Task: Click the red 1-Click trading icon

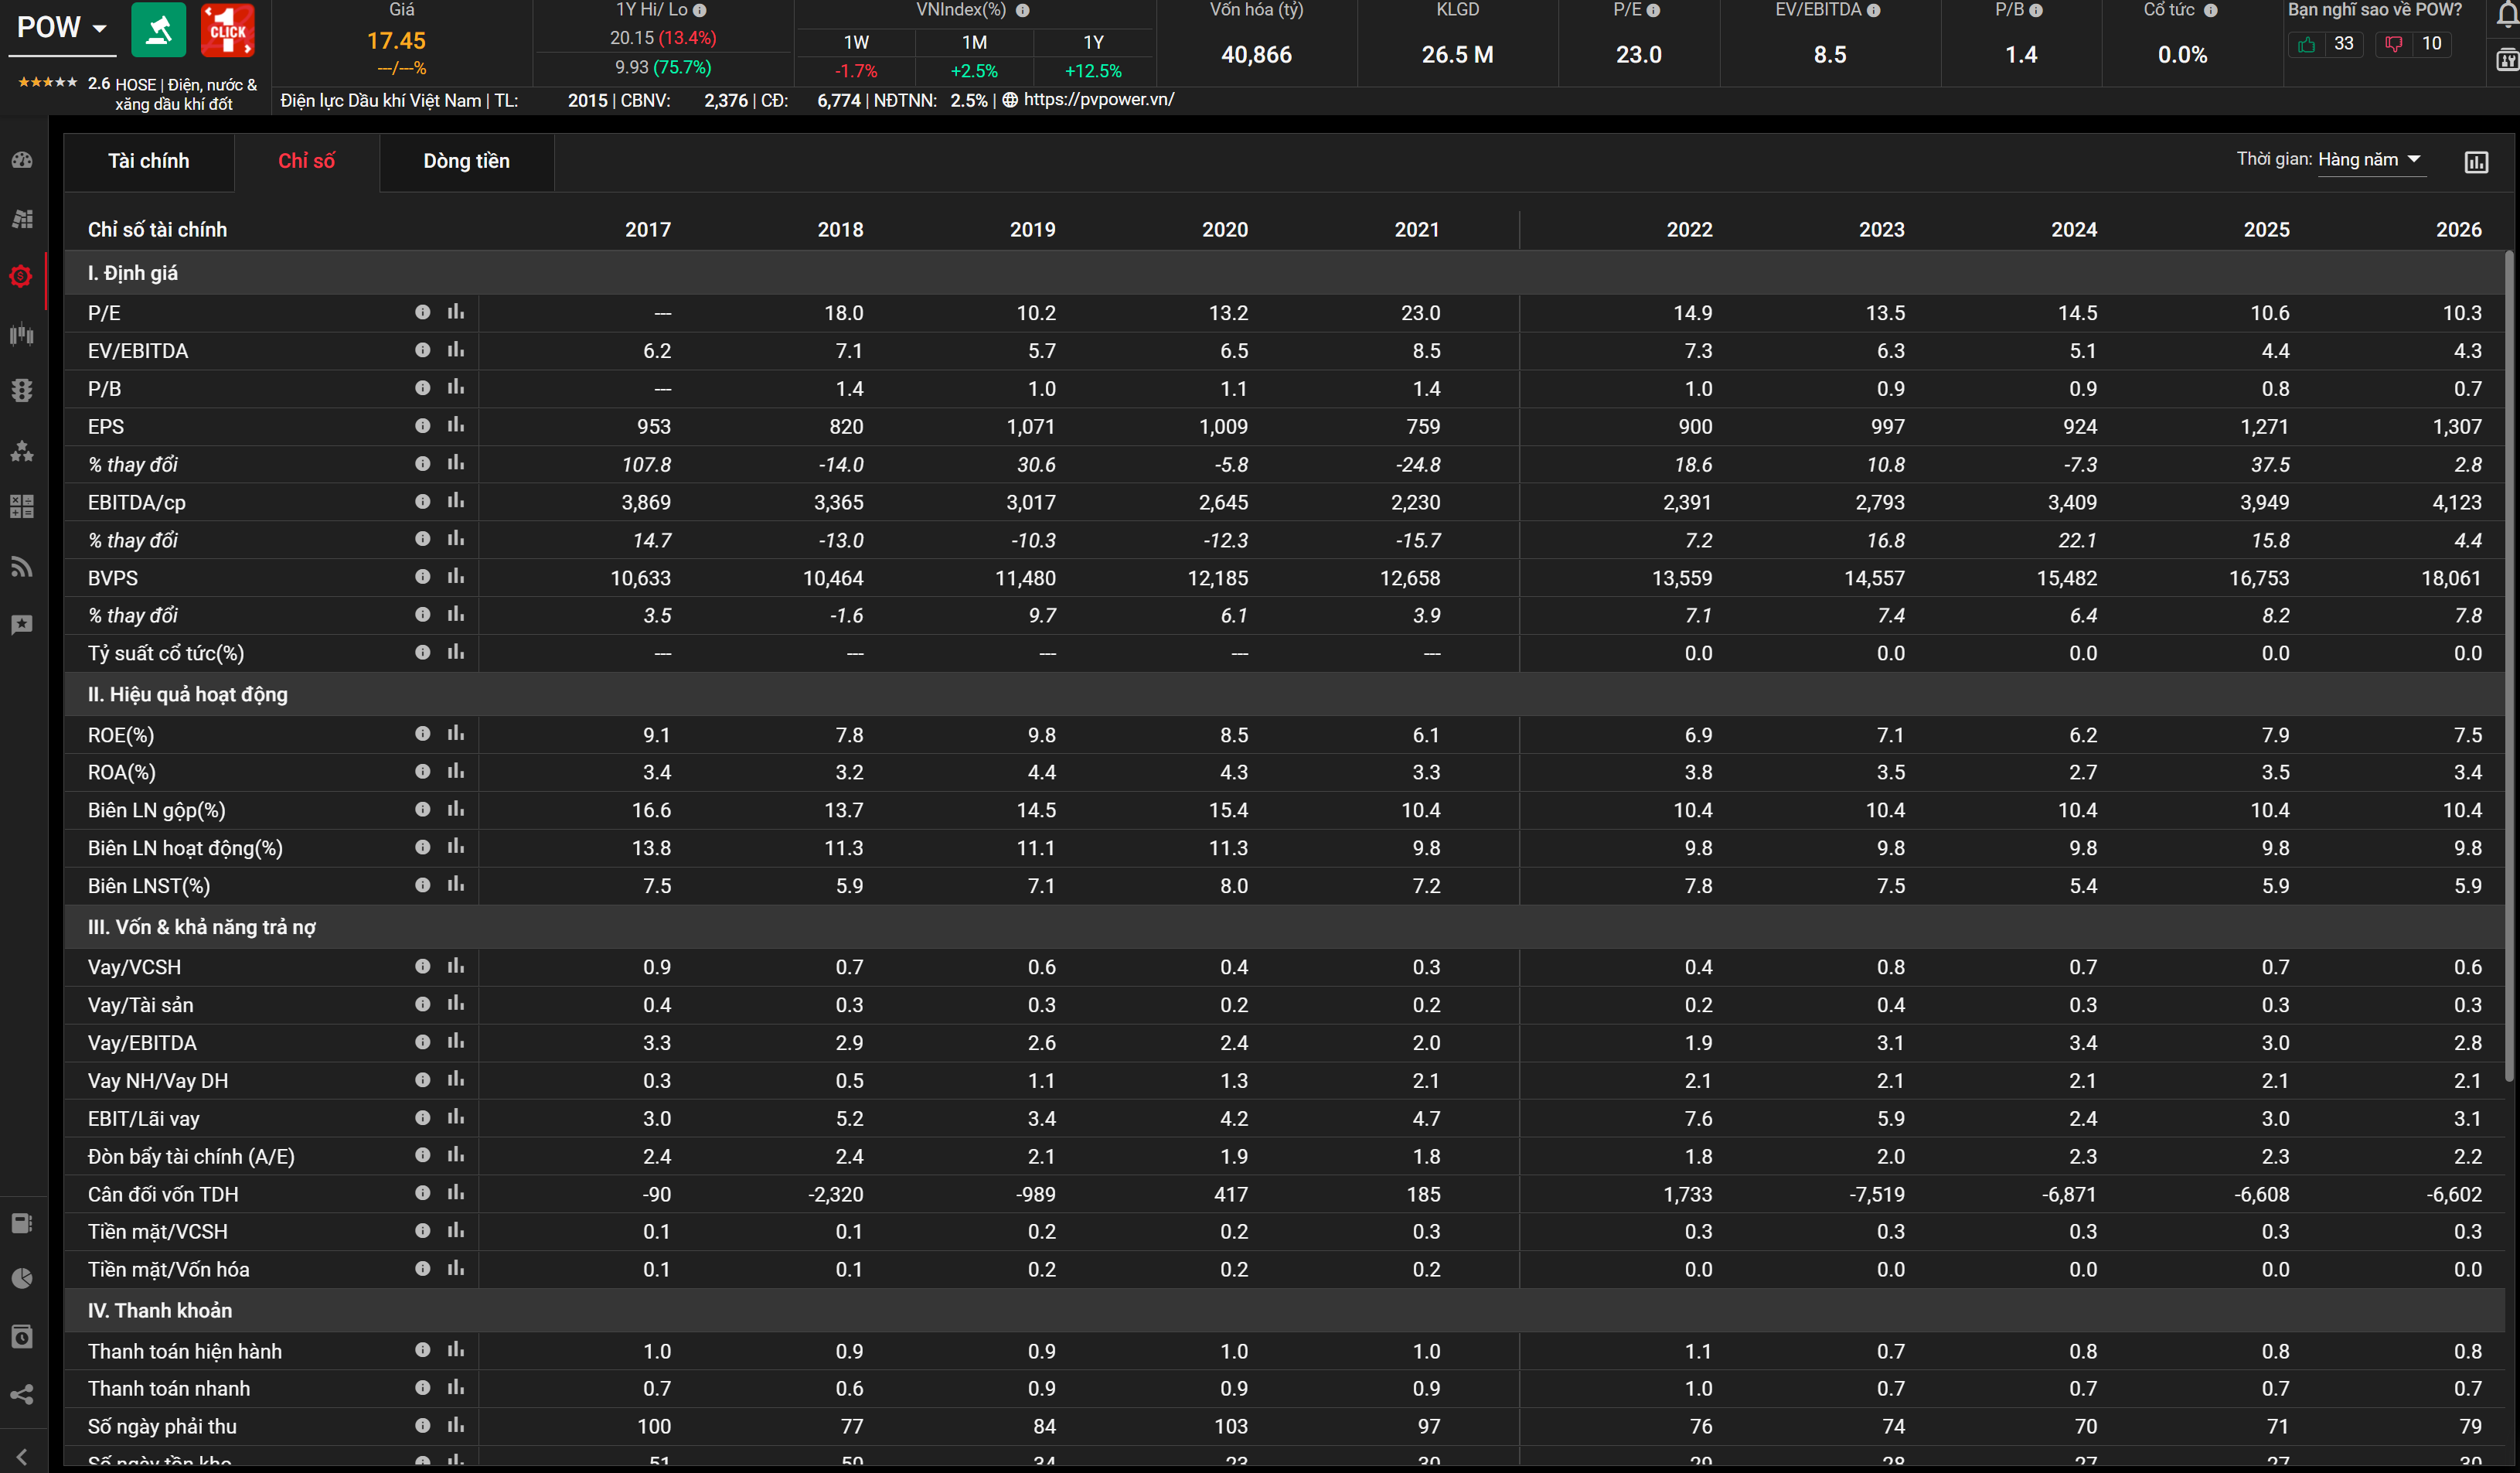Action: [228, 30]
